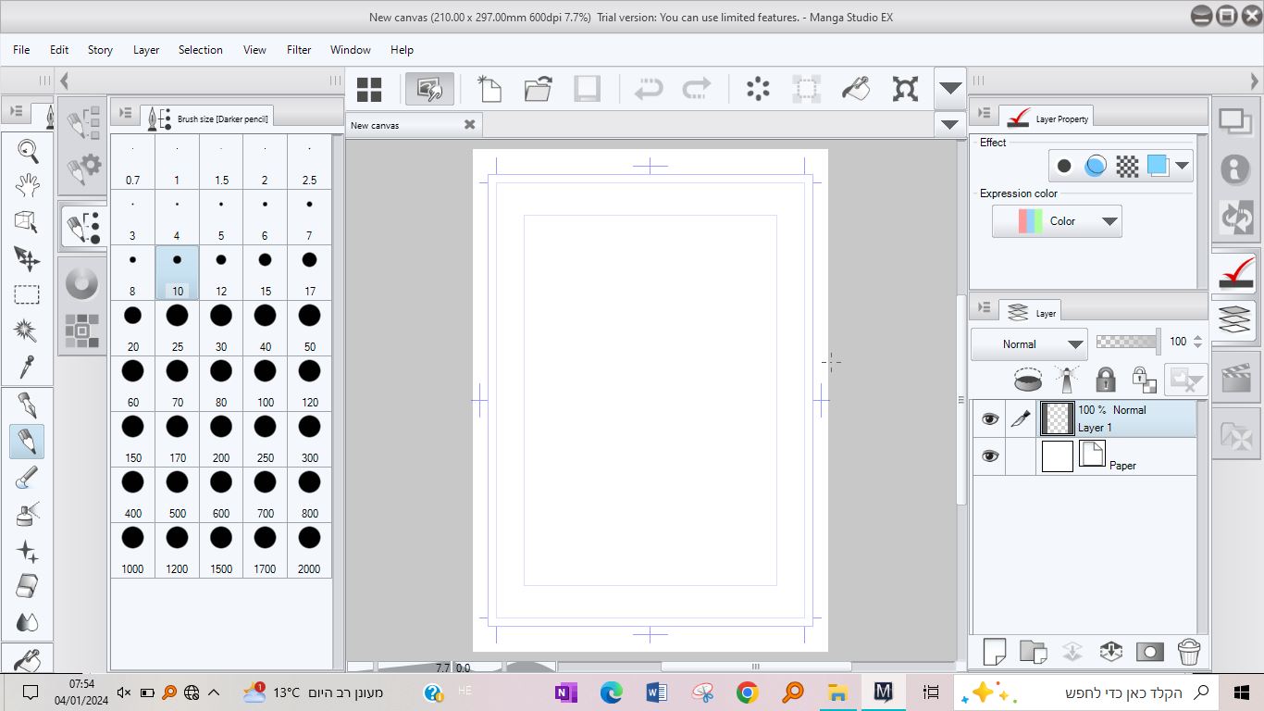Open the Story menu

click(100, 50)
